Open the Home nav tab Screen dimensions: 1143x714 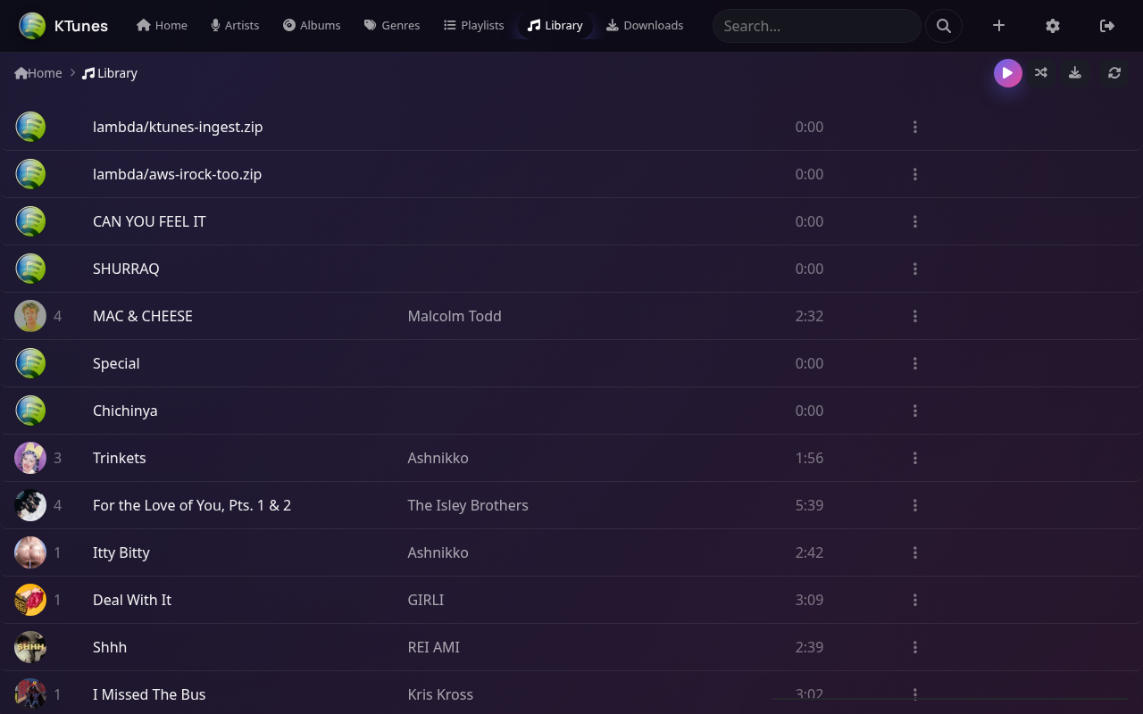pyautogui.click(x=162, y=25)
